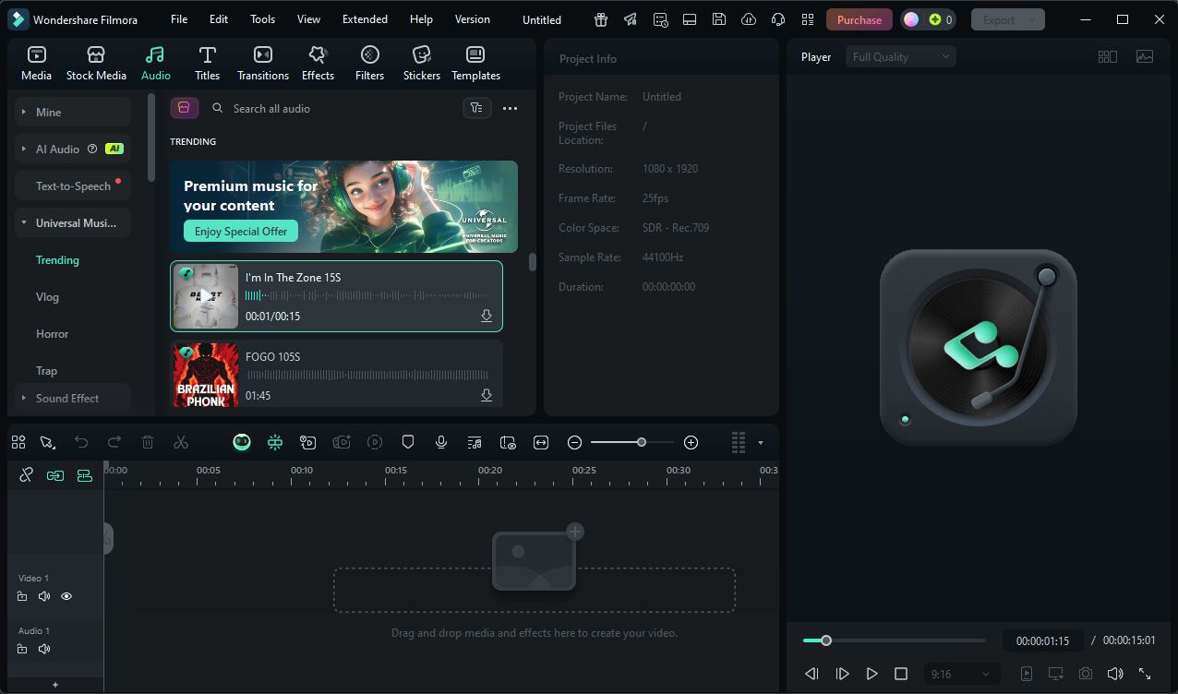The height and width of the screenshot is (694, 1178).
Task: Click the split scissors tool in timeline
Action: (181, 443)
